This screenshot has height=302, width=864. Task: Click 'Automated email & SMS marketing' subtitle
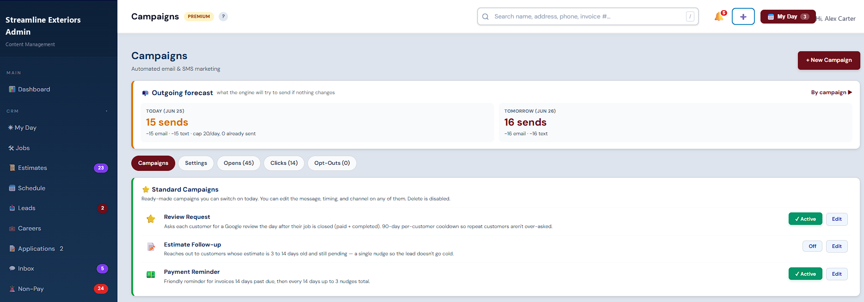[176, 69]
